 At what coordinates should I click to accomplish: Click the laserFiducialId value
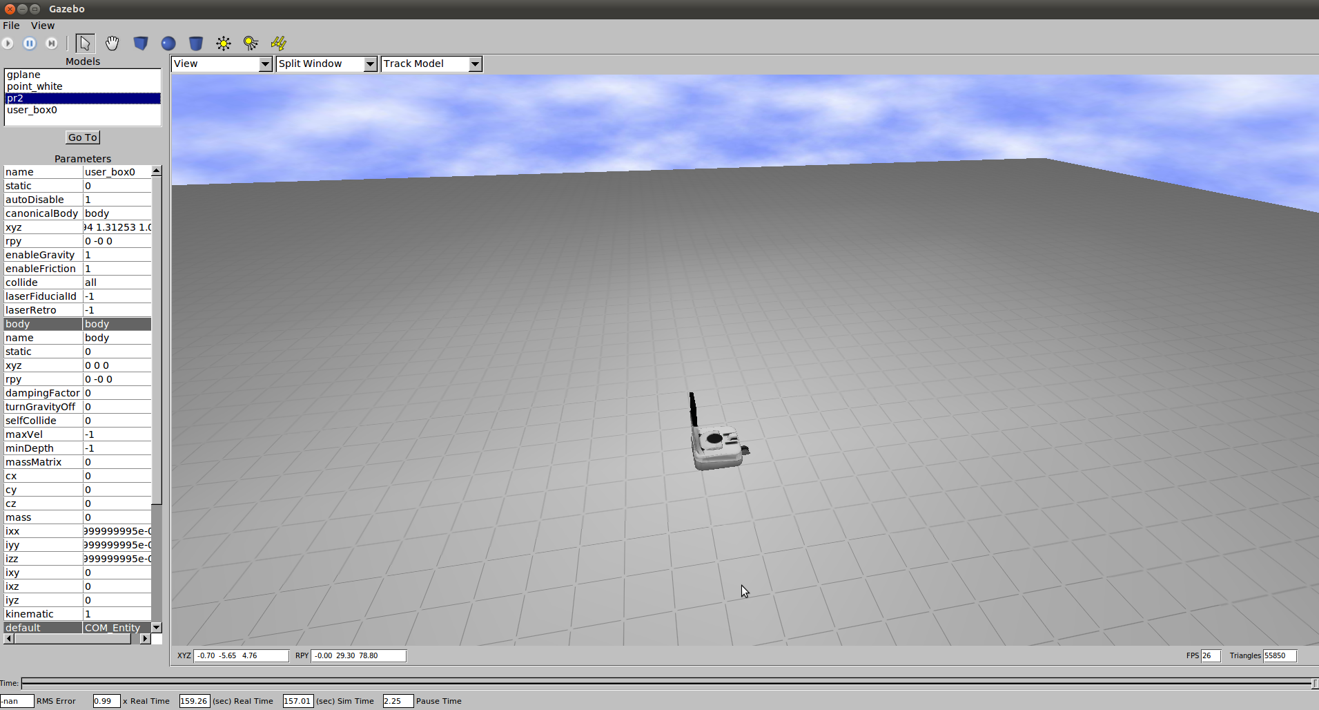coord(117,296)
